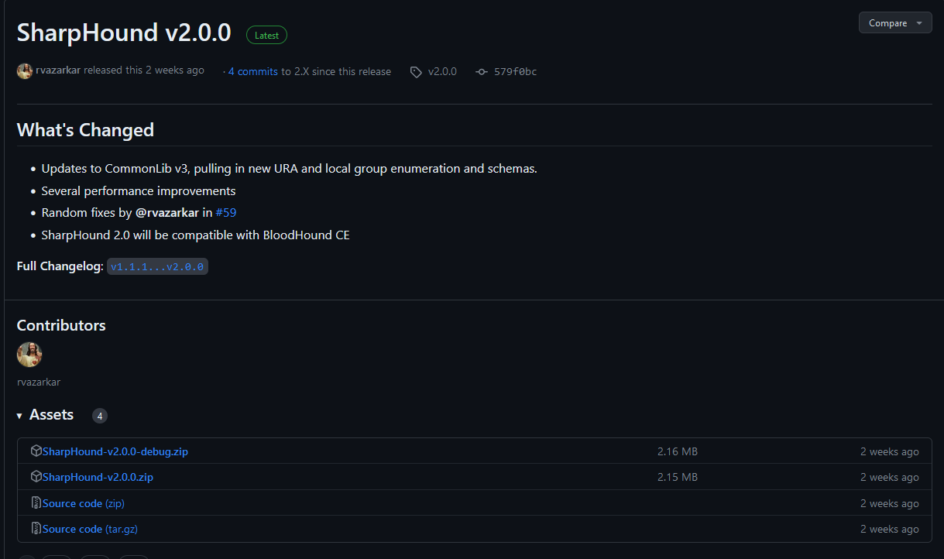This screenshot has height=559, width=944.
Task: Click the 'released this 2 weeks ago' timestamp
Action: tap(144, 70)
